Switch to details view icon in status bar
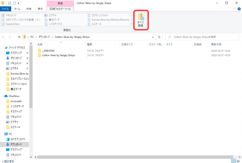The image size is (242, 163). pos(234,161)
